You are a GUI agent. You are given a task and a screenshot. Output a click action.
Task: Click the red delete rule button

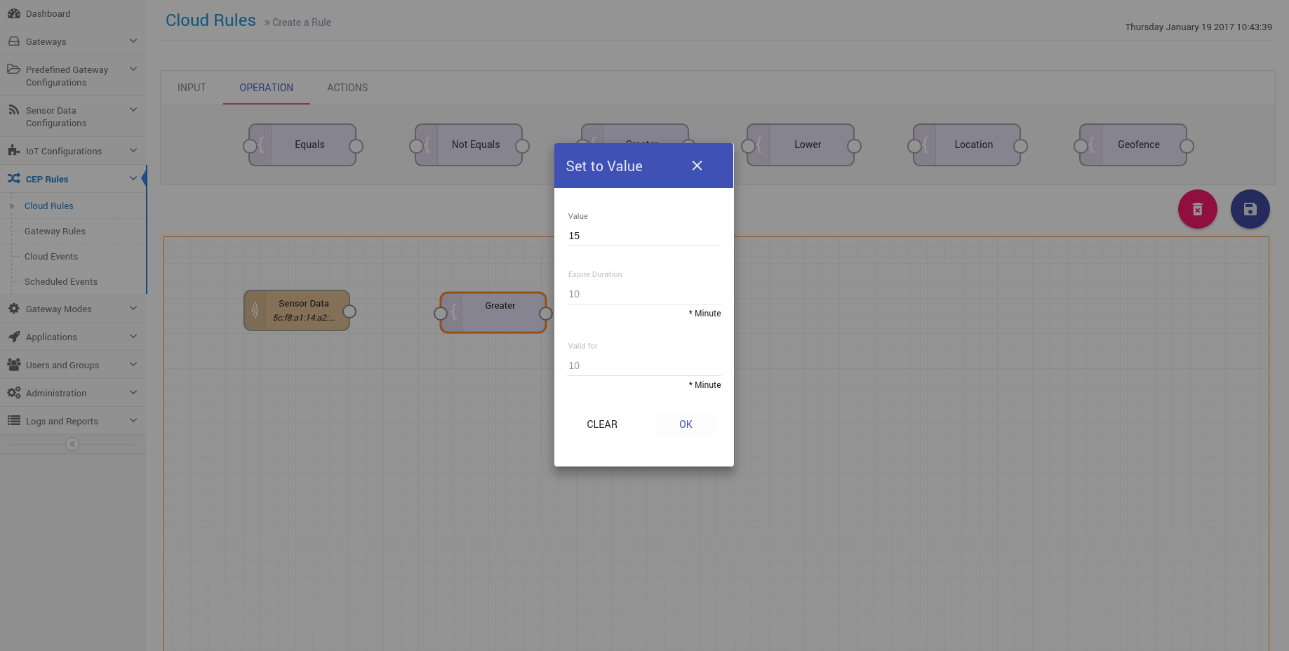click(1197, 209)
